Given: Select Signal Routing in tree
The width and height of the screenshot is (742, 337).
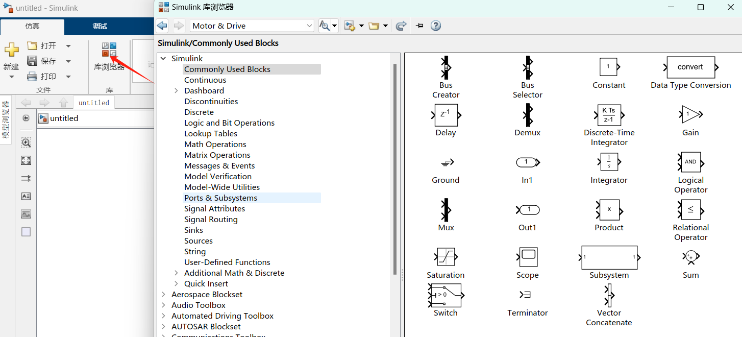Looking at the screenshot, I should click(211, 219).
